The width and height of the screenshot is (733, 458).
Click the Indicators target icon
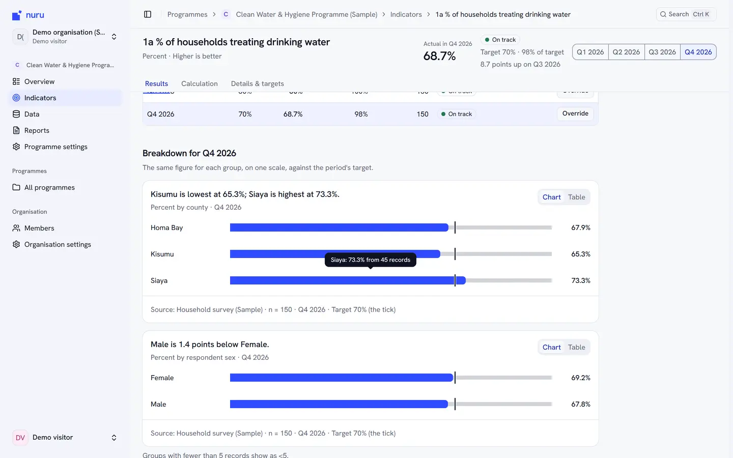click(x=16, y=98)
